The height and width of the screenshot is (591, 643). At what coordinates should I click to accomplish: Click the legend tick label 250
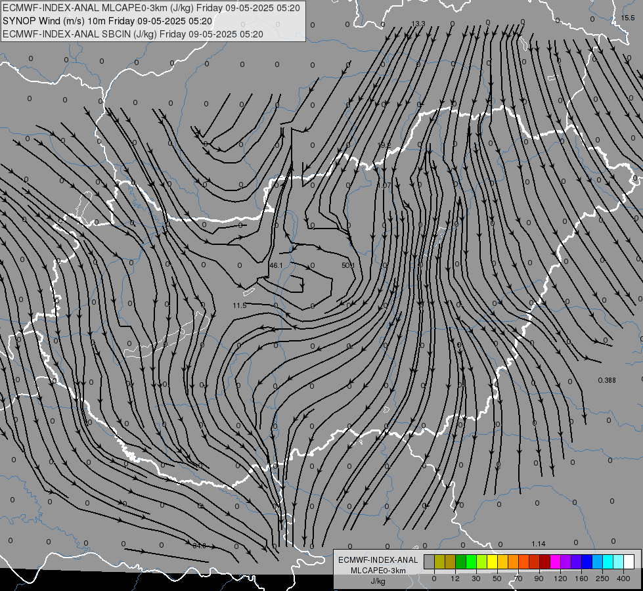coord(602,579)
